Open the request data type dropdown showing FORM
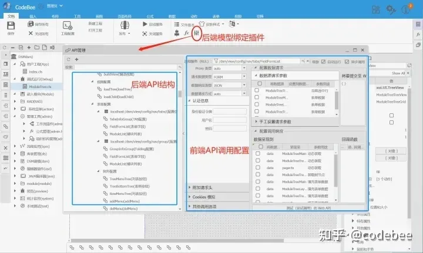This screenshot has width=423, height=253. pos(244,76)
